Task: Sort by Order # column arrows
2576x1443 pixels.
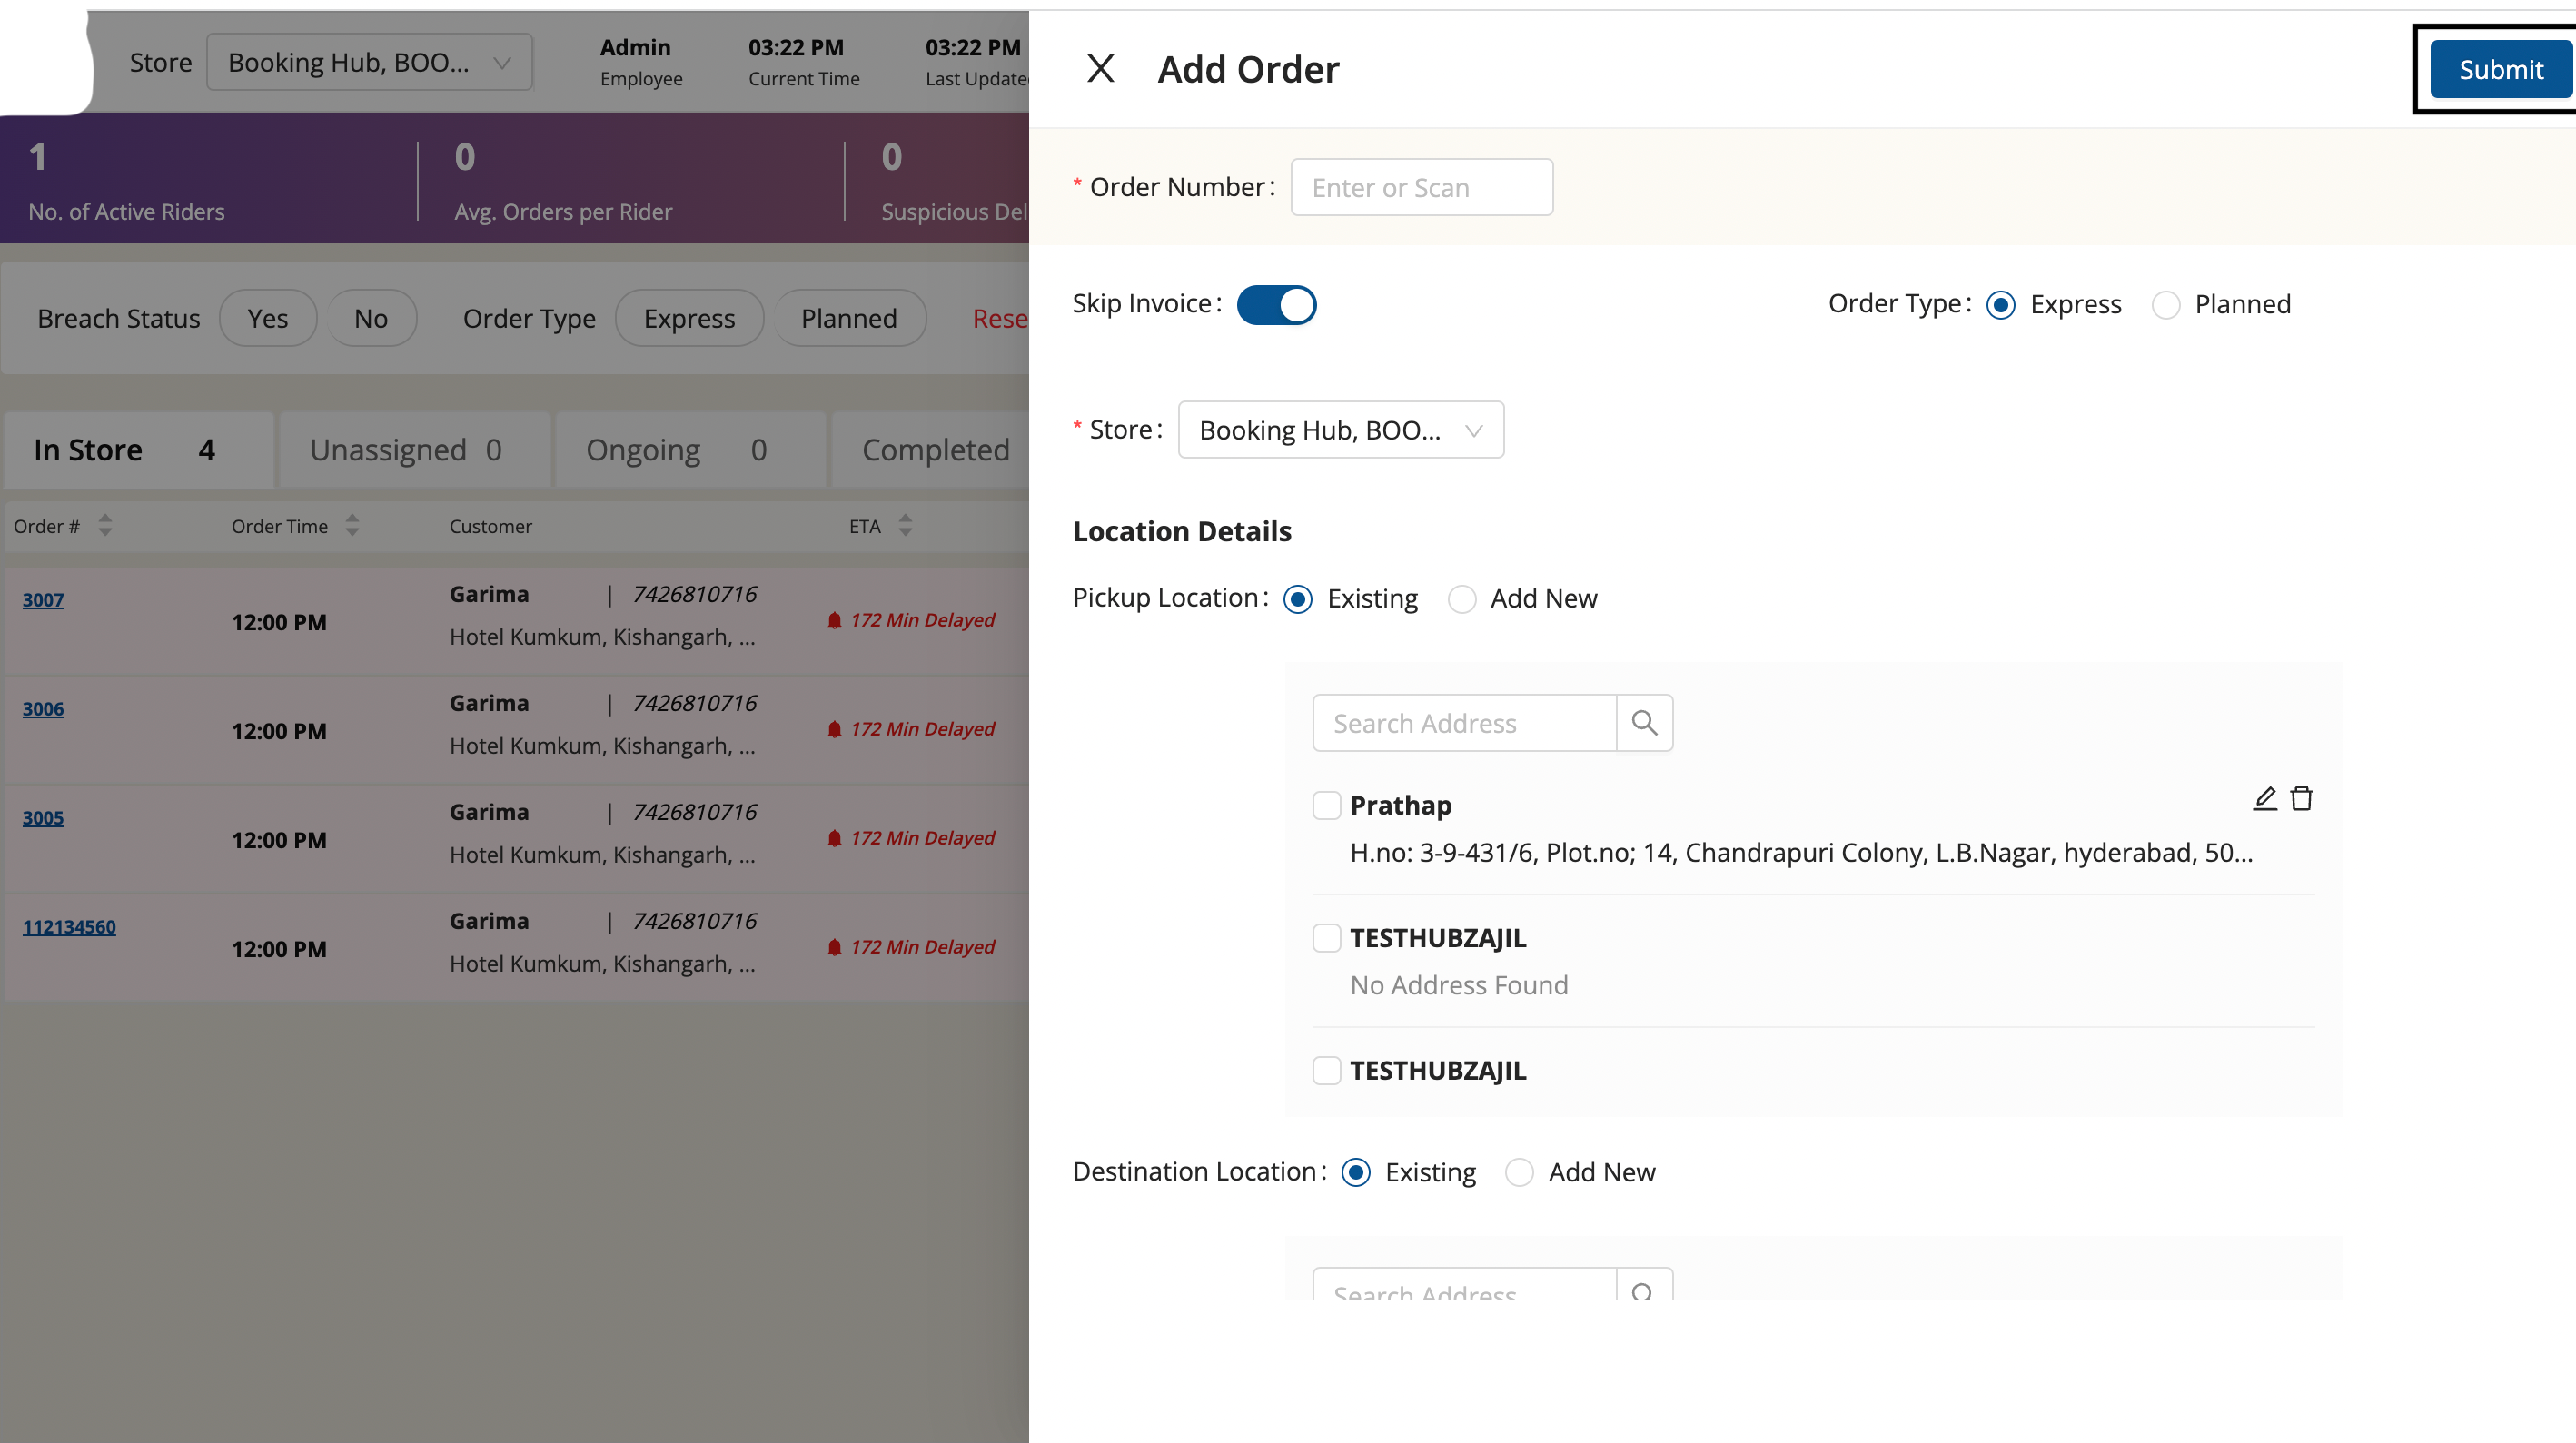Action: (x=105, y=526)
